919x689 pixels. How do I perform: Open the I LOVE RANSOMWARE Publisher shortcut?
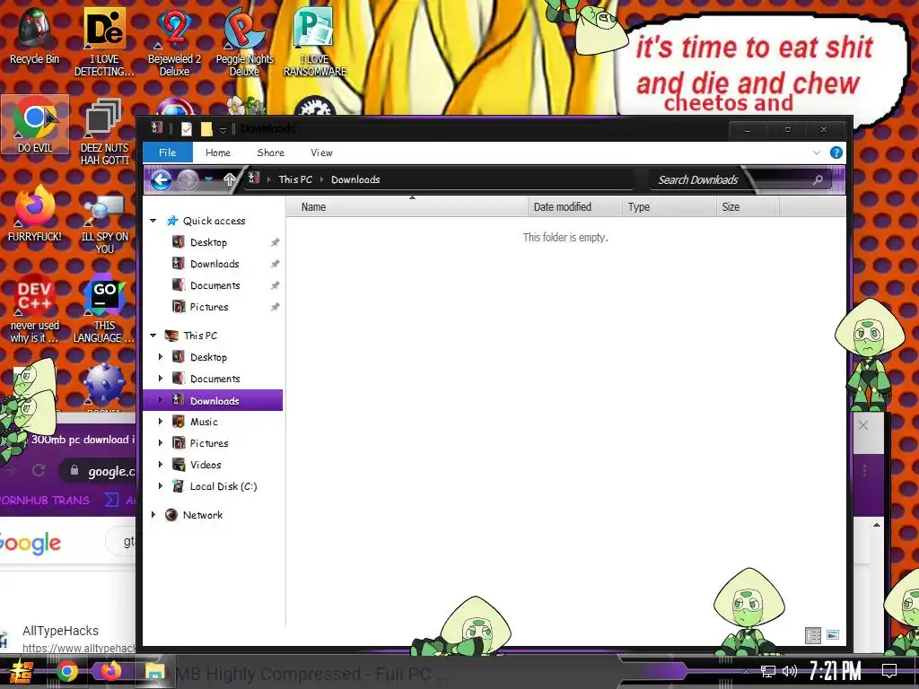point(315,42)
